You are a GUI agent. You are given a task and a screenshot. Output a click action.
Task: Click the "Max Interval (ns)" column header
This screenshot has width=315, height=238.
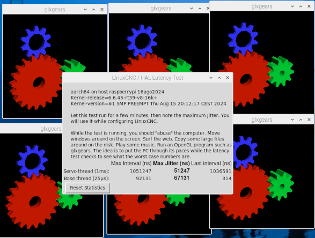coord(131,163)
